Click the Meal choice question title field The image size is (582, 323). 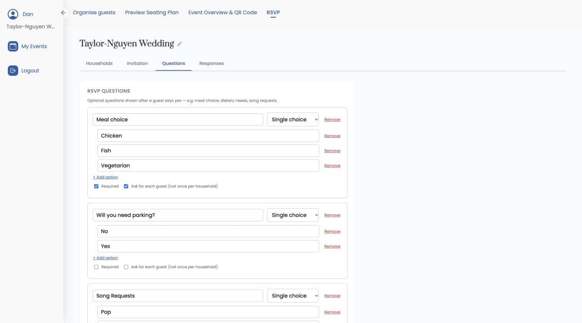pyautogui.click(x=178, y=120)
